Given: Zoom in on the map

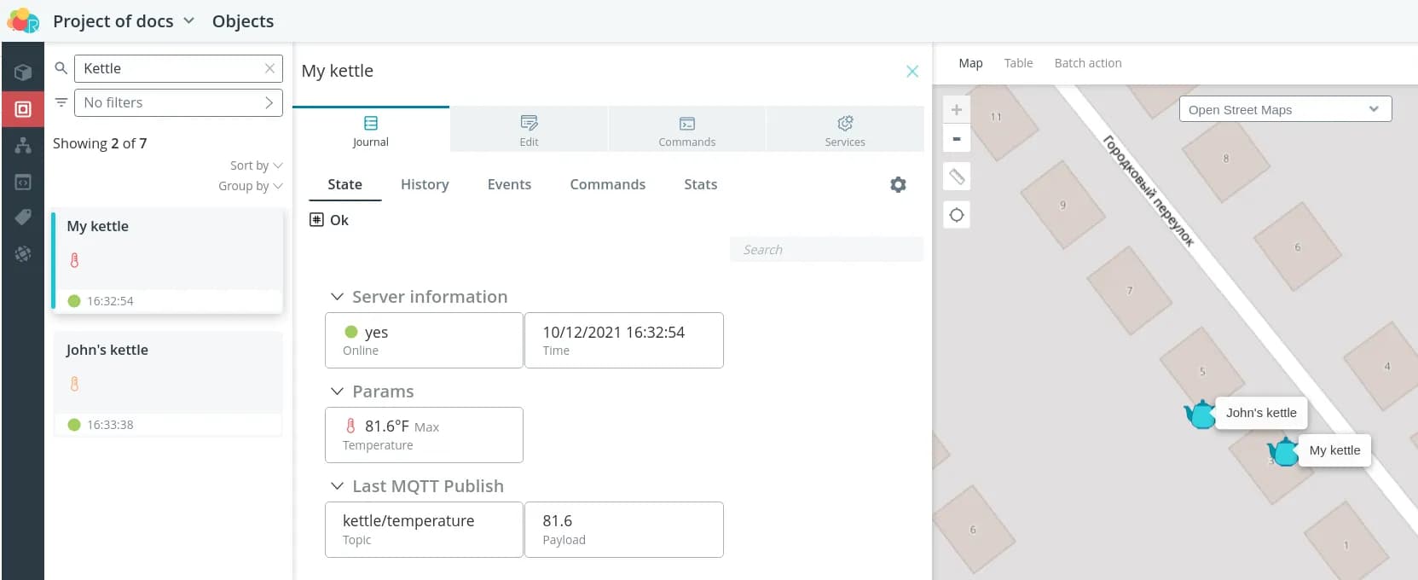Looking at the screenshot, I should pyautogui.click(x=957, y=110).
